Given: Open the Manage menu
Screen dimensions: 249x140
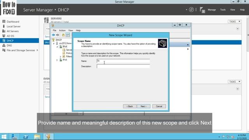Looking at the screenshot, I should tap(212, 10).
